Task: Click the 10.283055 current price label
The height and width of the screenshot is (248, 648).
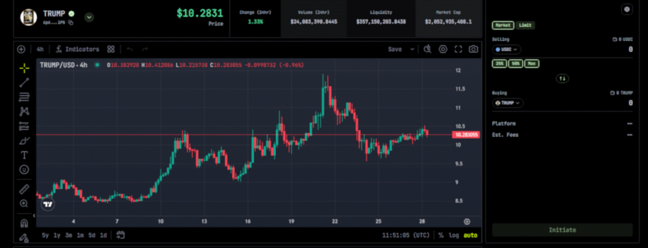Action: (466, 134)
